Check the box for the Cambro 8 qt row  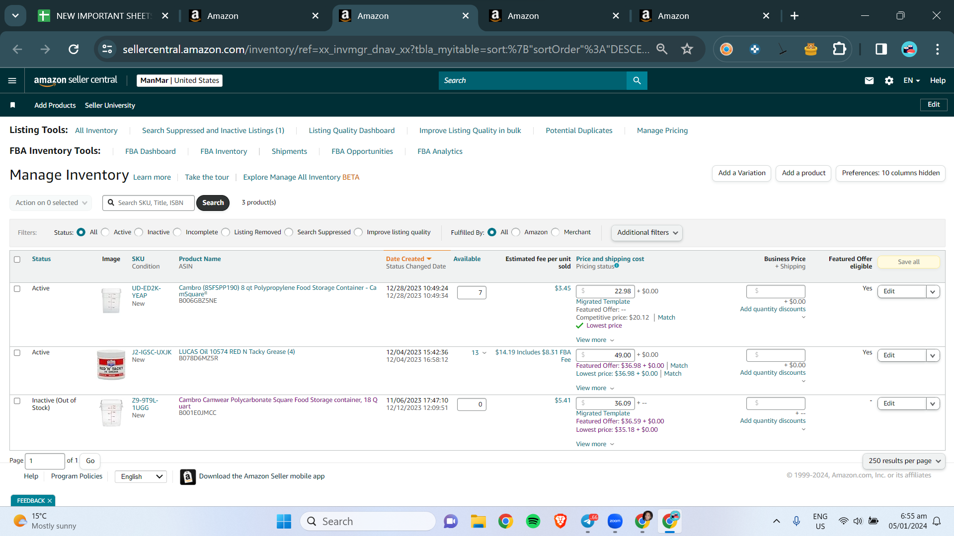17,288
